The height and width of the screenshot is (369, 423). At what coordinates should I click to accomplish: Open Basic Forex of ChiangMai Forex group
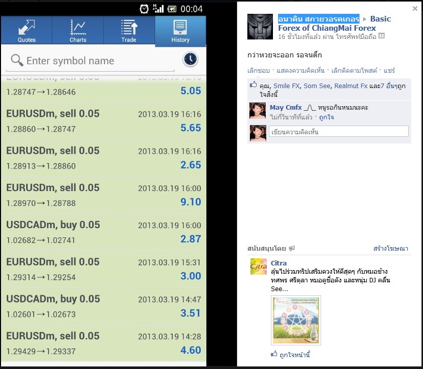coord(334,23)
